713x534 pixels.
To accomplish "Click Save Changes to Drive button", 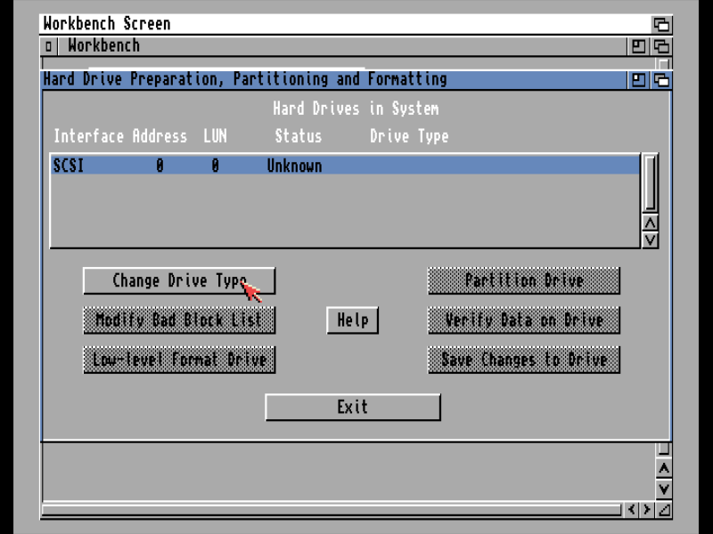I will point(523,360).
